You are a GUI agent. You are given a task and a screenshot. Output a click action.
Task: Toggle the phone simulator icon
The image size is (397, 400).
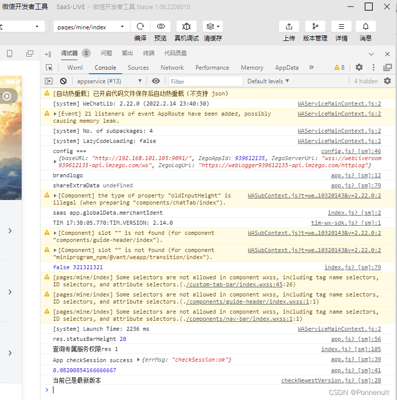tap(10, 54)
